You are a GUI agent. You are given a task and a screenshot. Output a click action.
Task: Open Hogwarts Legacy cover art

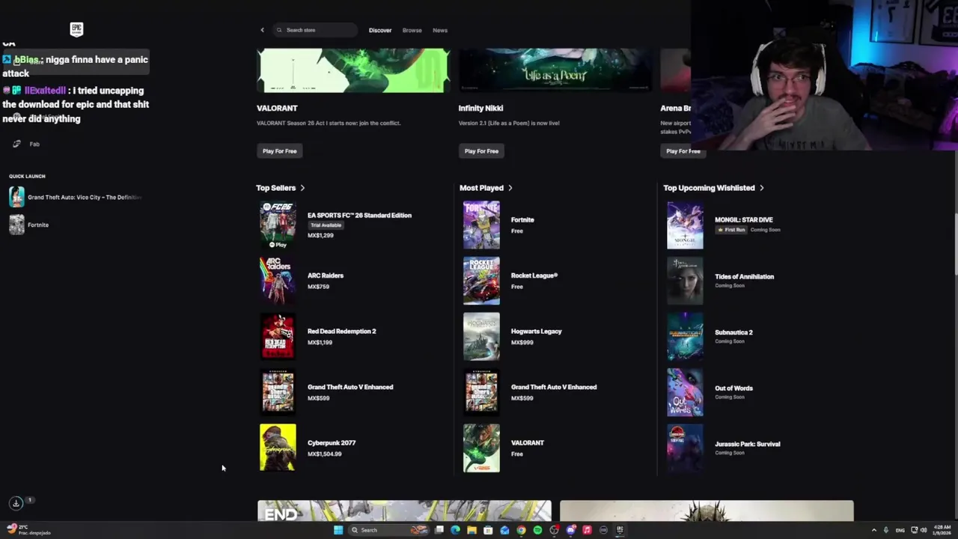tap(481, 336)
